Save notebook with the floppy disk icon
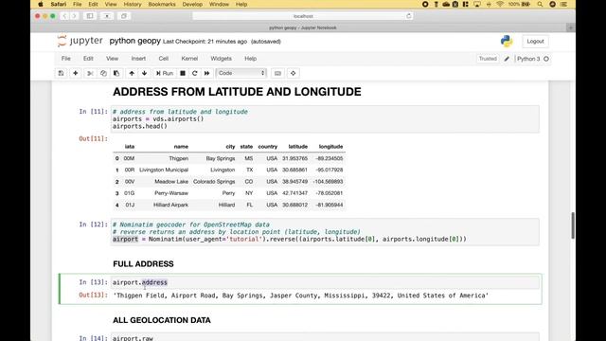 tap(61, 73)
